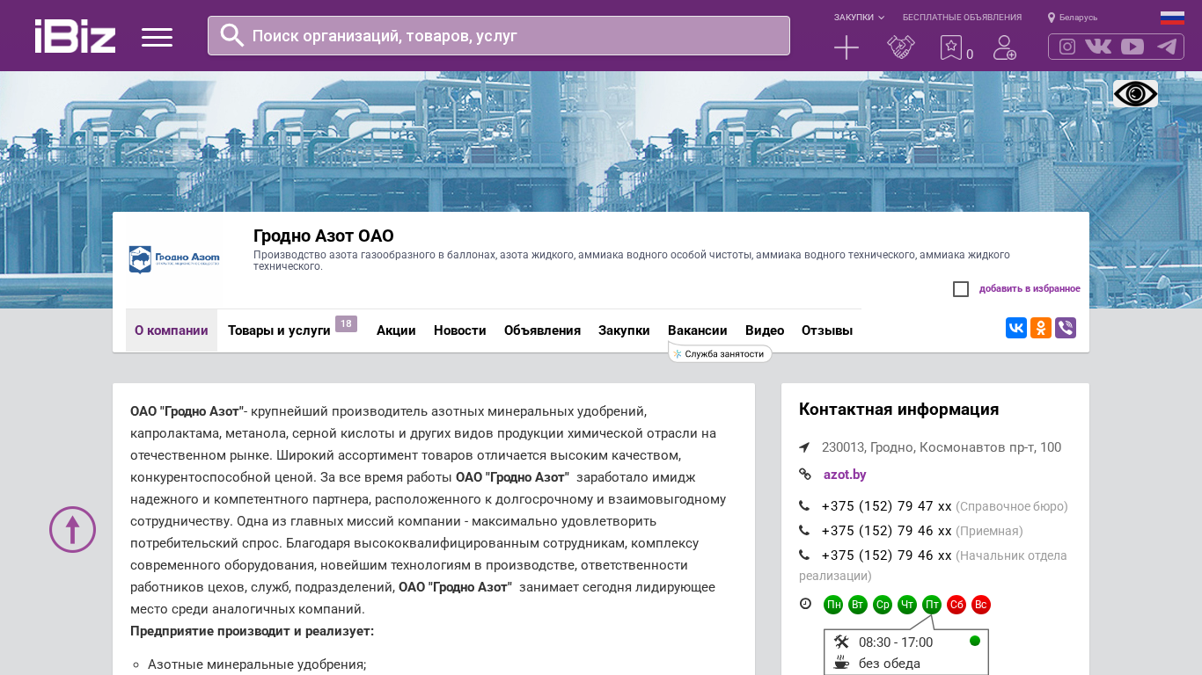Click добавить в избранное text link
Viewport: 1202px width, 675px height.
(x=1030, y=289)
